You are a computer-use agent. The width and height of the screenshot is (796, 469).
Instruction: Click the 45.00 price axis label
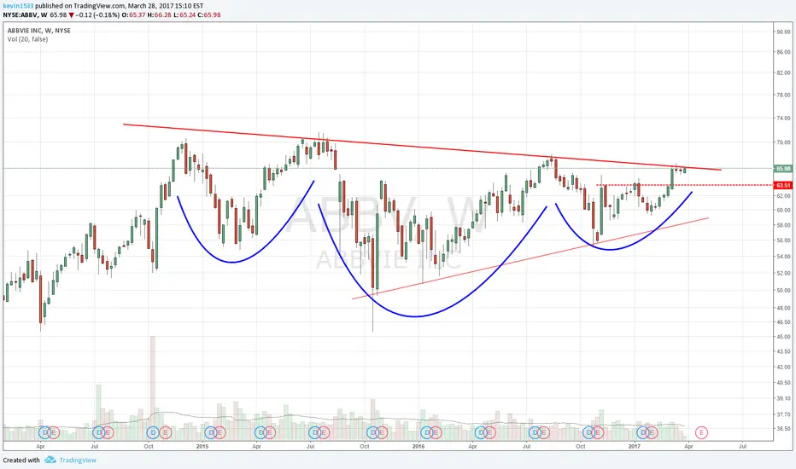pyautogui.click(x=783, y=337)
